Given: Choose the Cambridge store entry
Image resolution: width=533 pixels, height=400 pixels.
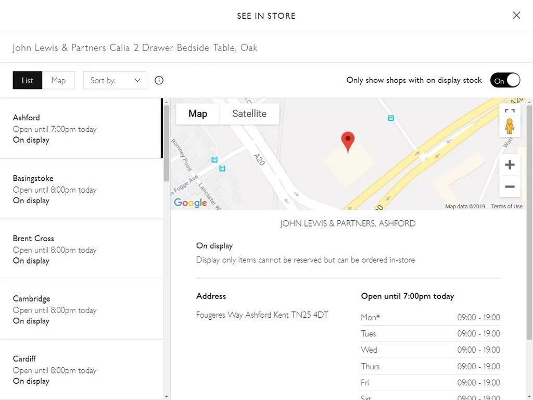Looking at the screenshot, I should 81,309.
